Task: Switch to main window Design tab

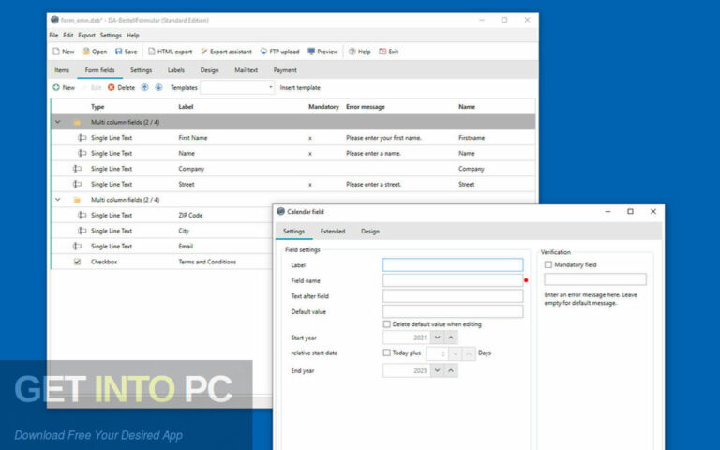Action: pyautogui.click(x=209, y=70)
